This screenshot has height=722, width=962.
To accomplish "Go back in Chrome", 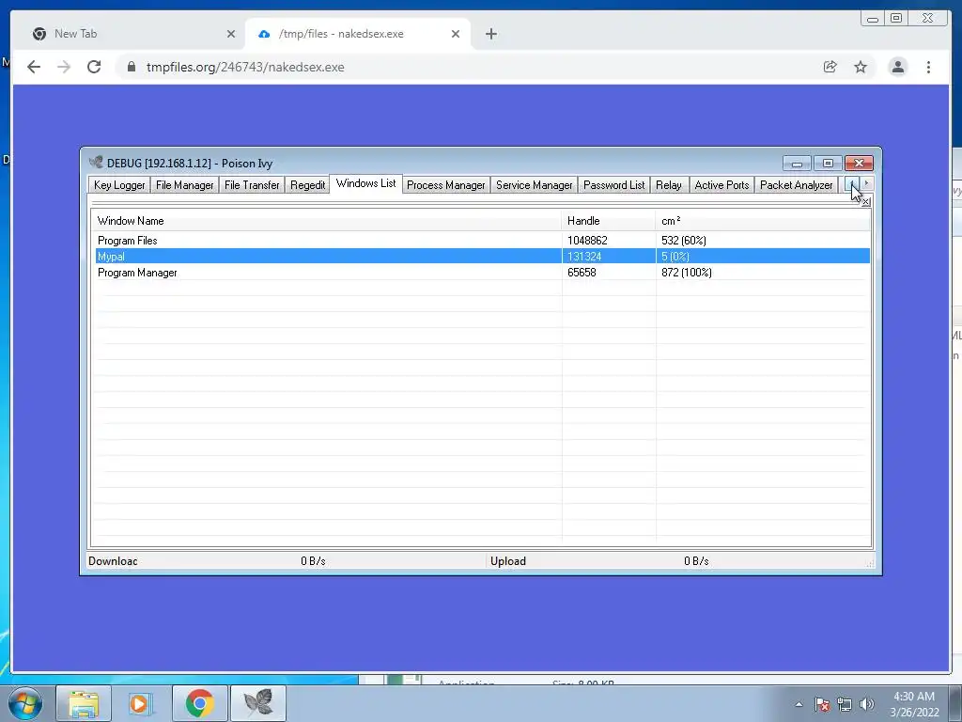I will [34, 67].
